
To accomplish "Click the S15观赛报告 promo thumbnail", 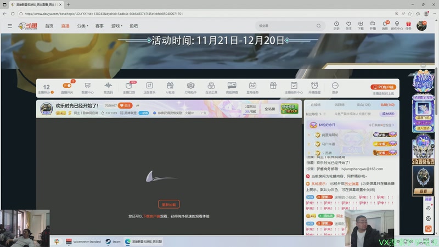I will tap(423, 149).
